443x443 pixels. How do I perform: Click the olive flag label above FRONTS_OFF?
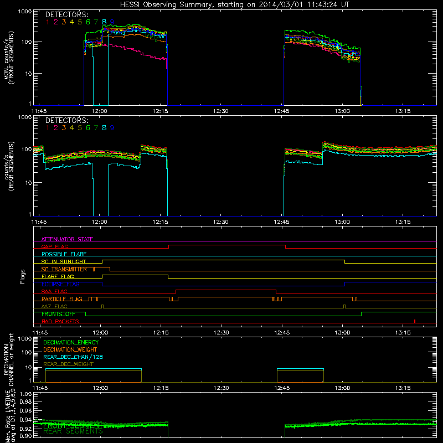click(x=54, y=306)
